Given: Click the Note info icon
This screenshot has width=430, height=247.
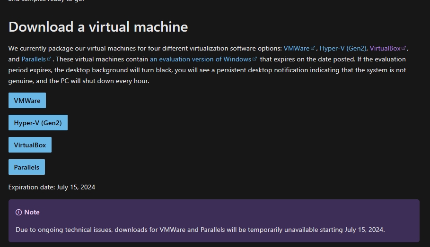Looking at the screenshot, I should pos(18,213).
